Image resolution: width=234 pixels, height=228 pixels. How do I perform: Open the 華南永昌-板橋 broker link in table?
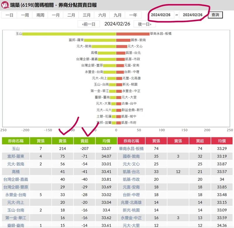click(131, 149)
